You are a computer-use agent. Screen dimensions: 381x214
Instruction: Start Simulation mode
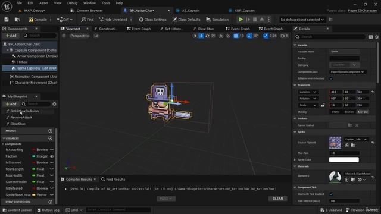click(217, 20)
